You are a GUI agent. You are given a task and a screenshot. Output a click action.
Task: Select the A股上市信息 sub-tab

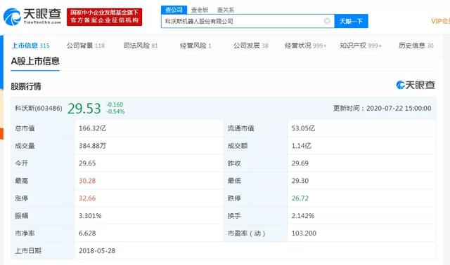[35, 61]
